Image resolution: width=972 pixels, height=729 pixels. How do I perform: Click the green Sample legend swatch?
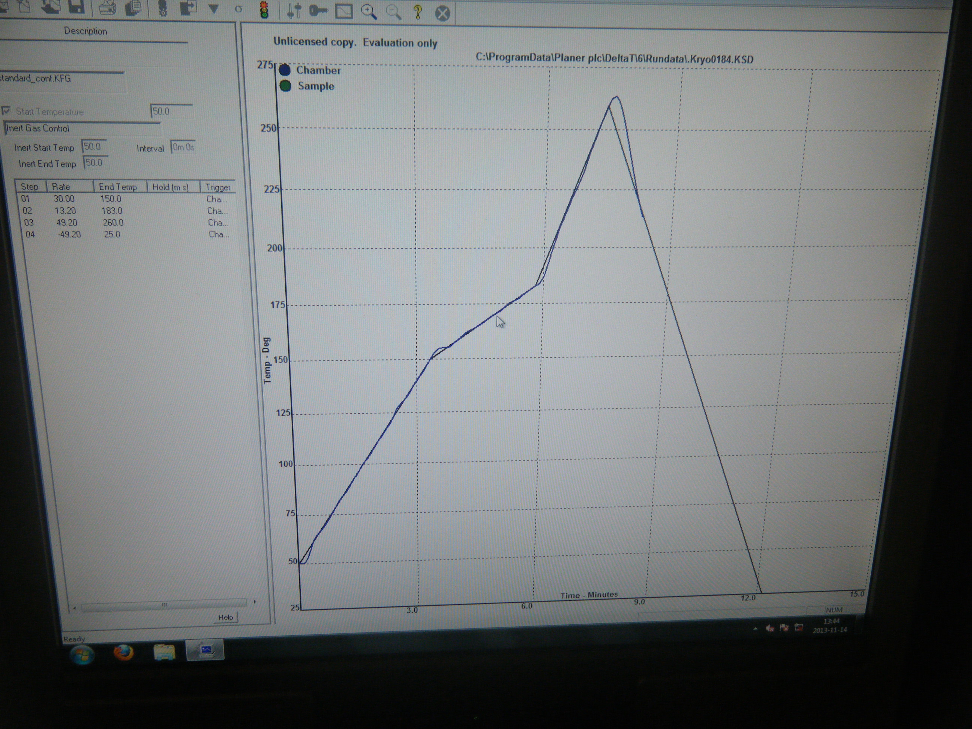[286, 86]
